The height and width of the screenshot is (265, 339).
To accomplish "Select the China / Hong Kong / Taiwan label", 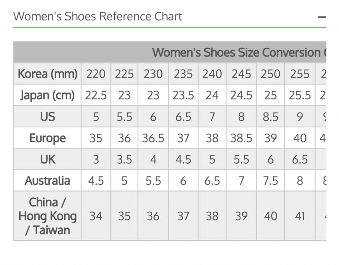I will click(x=47, y=216).
